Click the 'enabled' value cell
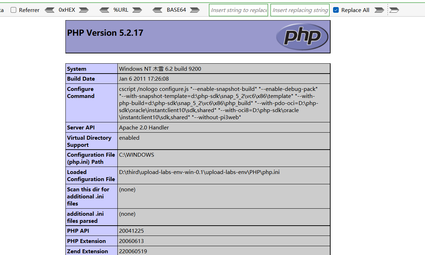This screenshot has height=255, width=425. [224, 141]
